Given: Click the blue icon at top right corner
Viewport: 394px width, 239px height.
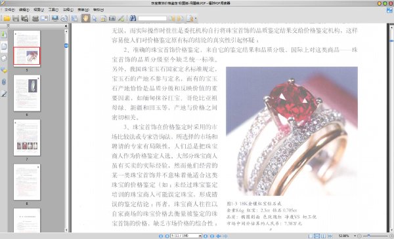Looking at the screenshot, I should coord(389,10).
